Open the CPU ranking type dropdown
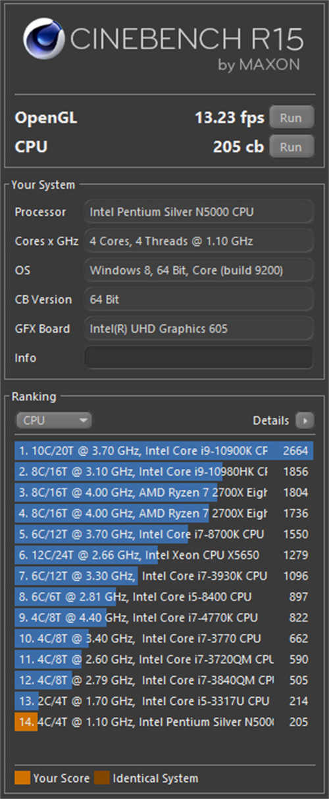The height and width of the screenshot is (799, 329). coord(54,421)
